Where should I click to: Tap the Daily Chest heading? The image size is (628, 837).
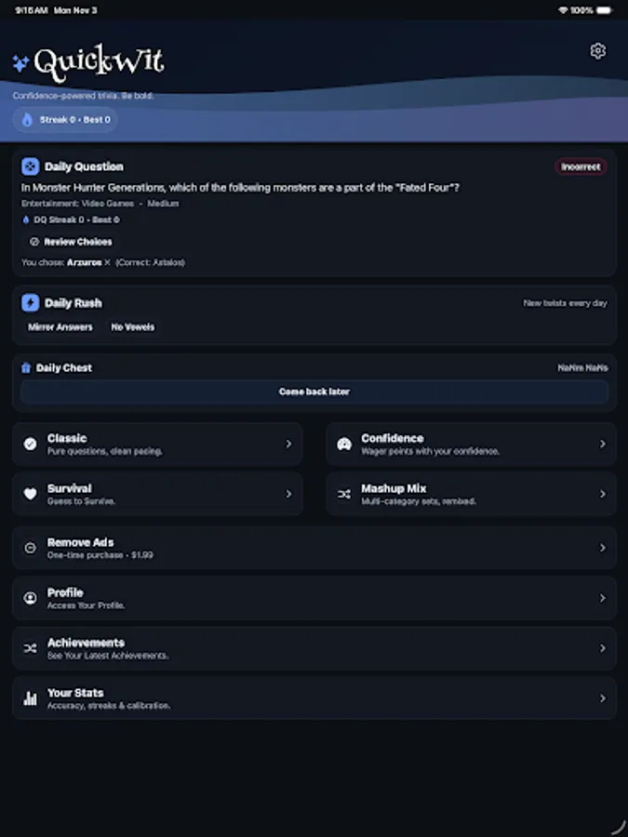click(64, 367)
